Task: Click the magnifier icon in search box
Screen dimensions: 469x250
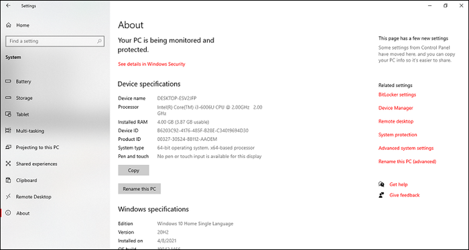Action: point(99,42)
